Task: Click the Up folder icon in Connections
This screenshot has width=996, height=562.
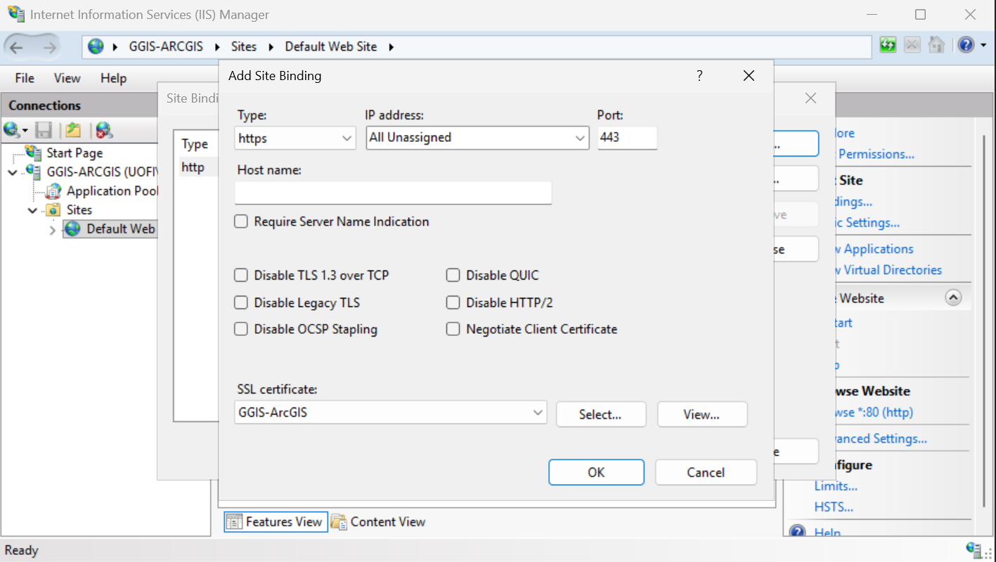Action: [73, 130]
